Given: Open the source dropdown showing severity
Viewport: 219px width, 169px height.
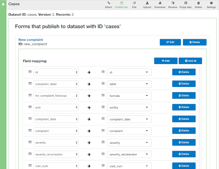Looking at the screenshot, I should click(56, 143).
